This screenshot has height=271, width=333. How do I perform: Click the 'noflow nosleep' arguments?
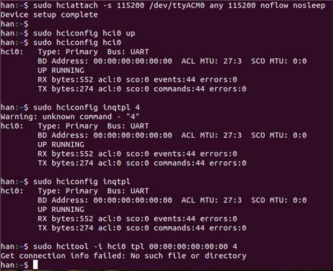coord(293,5)
